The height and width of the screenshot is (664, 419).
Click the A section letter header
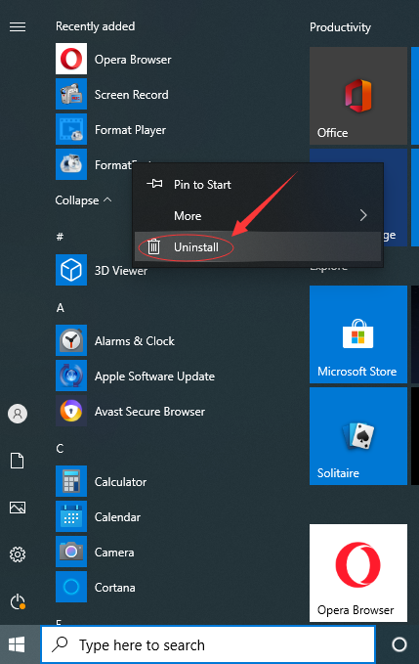click(60, 308)
